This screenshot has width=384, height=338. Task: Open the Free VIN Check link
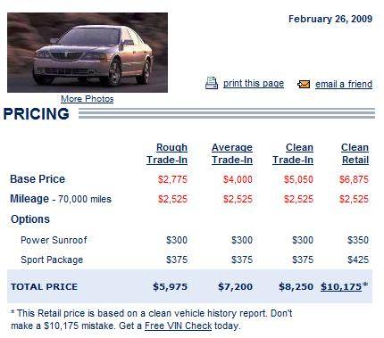click(x=178, y=326)
